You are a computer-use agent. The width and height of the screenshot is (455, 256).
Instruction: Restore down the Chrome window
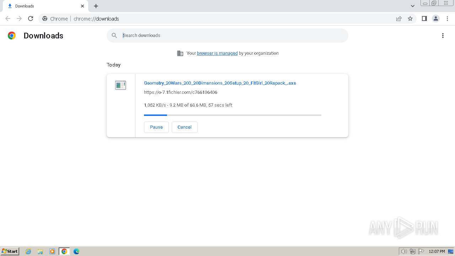click(x=434, y=3)
